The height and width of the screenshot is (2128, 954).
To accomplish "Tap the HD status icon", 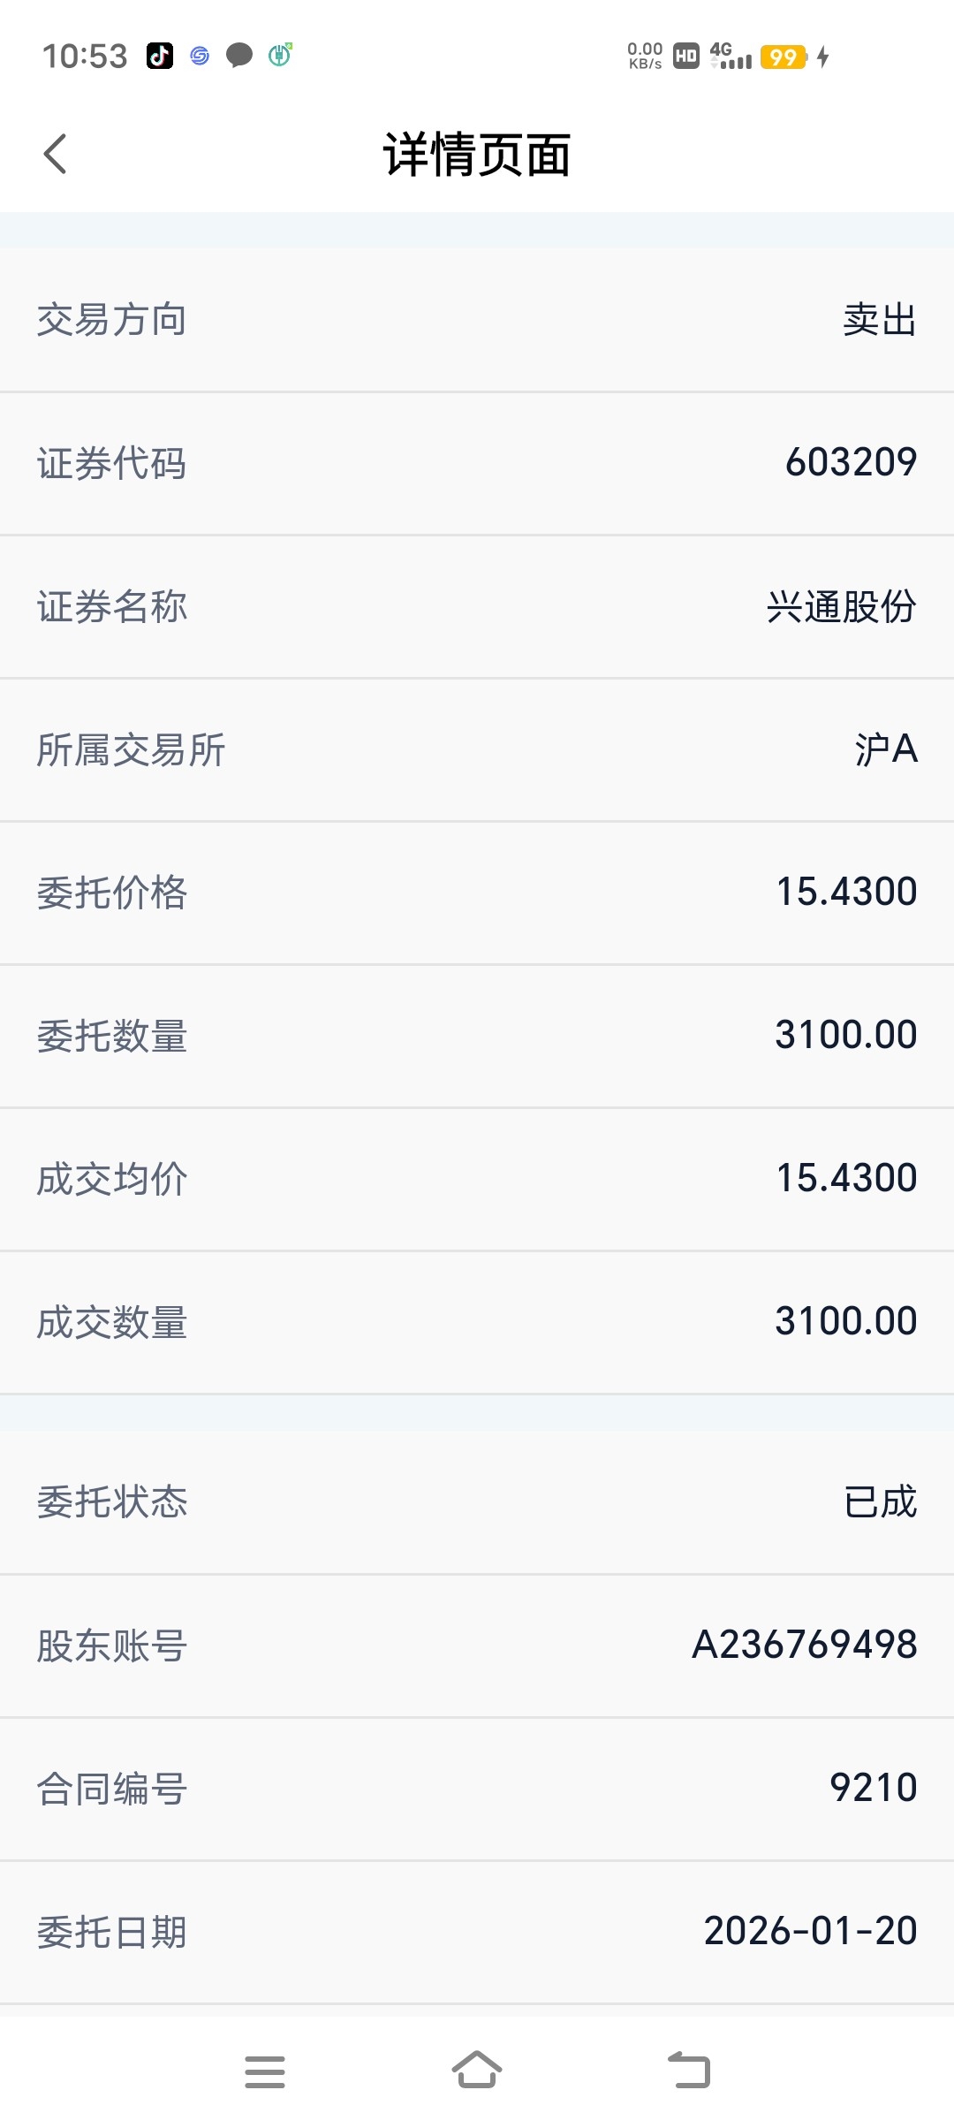I will (686, 57).
